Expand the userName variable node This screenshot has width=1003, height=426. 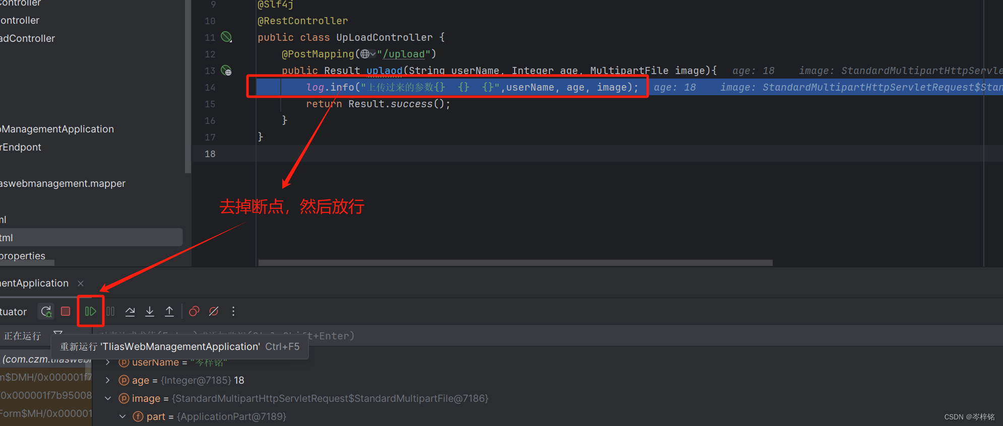107,362
